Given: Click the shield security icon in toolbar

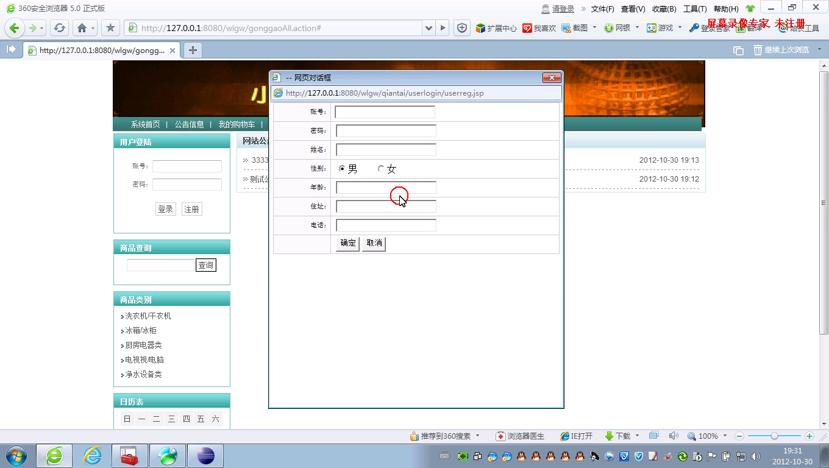Looking at the screenshot, I should click(462, 28).
